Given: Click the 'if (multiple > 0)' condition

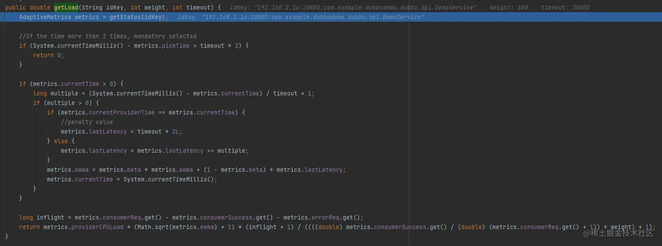Looking at the screenshot, I should [63, 103].
